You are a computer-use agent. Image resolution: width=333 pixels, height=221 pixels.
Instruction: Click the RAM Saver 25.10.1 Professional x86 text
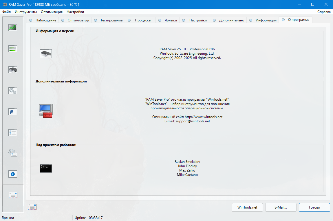pos(187,49)
